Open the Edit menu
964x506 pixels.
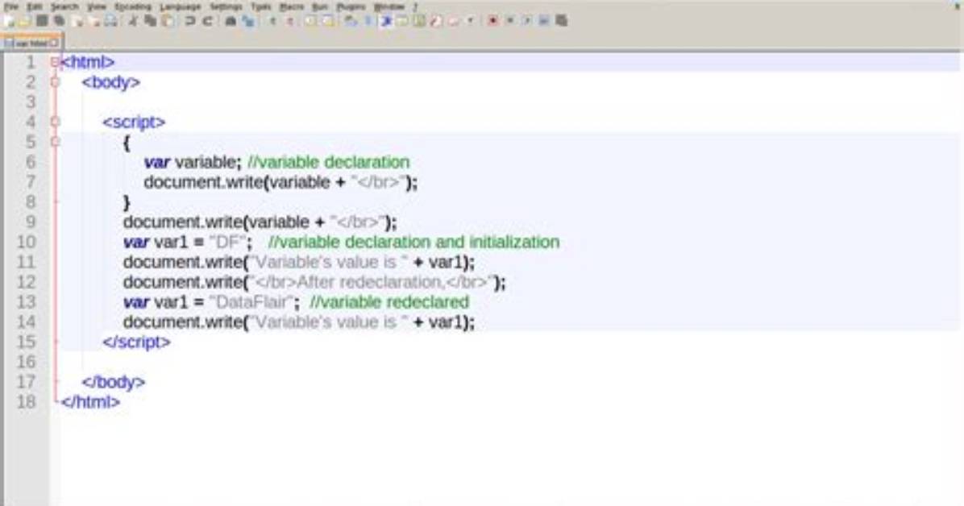tap(35, 6)
